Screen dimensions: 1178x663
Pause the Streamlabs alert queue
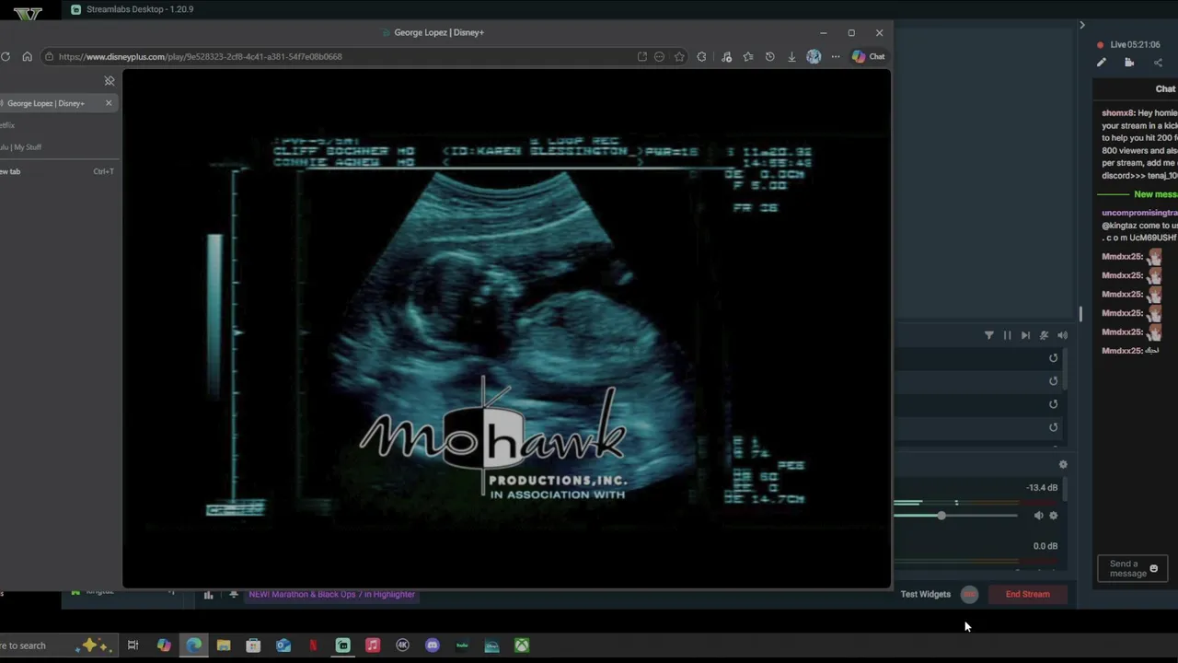(x=1007, y=336)
